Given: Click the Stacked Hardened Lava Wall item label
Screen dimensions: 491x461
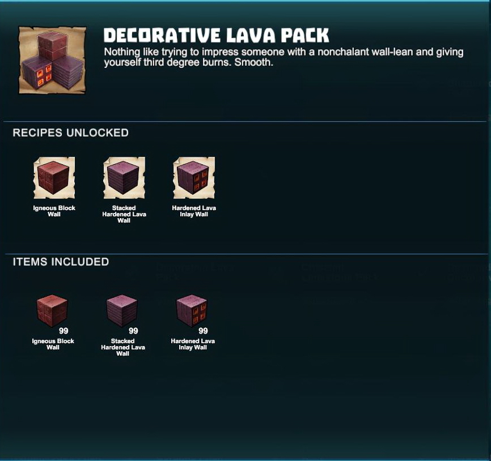Looking at the screenshot, I should pos(122,347).
